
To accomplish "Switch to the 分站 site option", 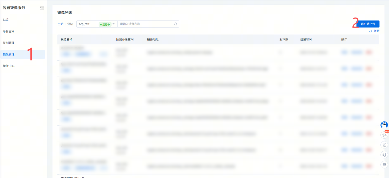I will 70,24.
